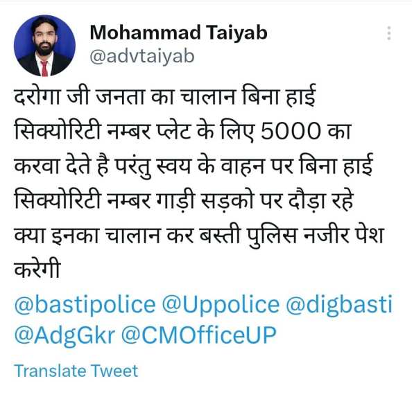Click the last word करेगी of tweet

click(x=37, y=269)
